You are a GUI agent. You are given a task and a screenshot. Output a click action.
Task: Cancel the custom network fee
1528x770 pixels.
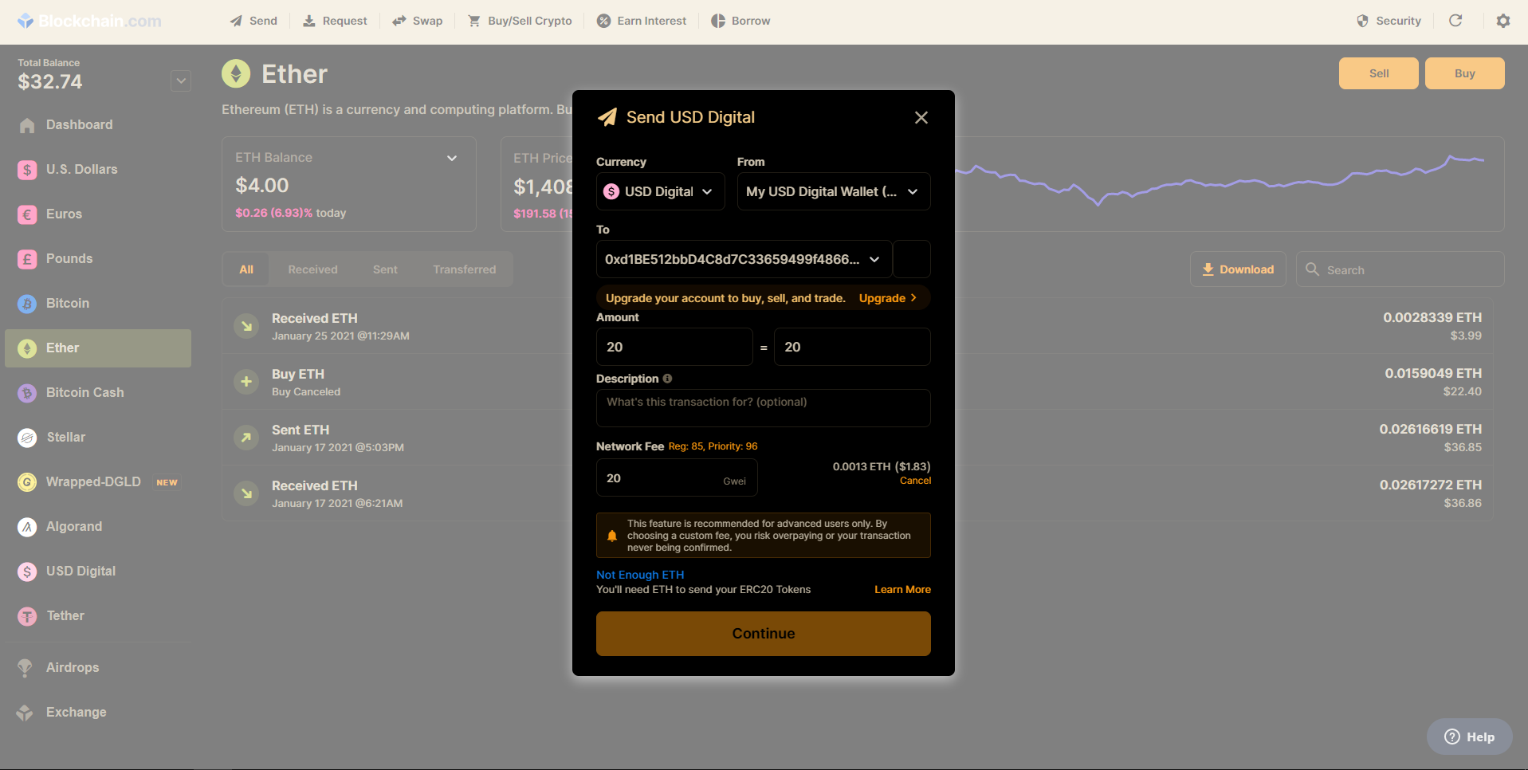tap(915, 481)
